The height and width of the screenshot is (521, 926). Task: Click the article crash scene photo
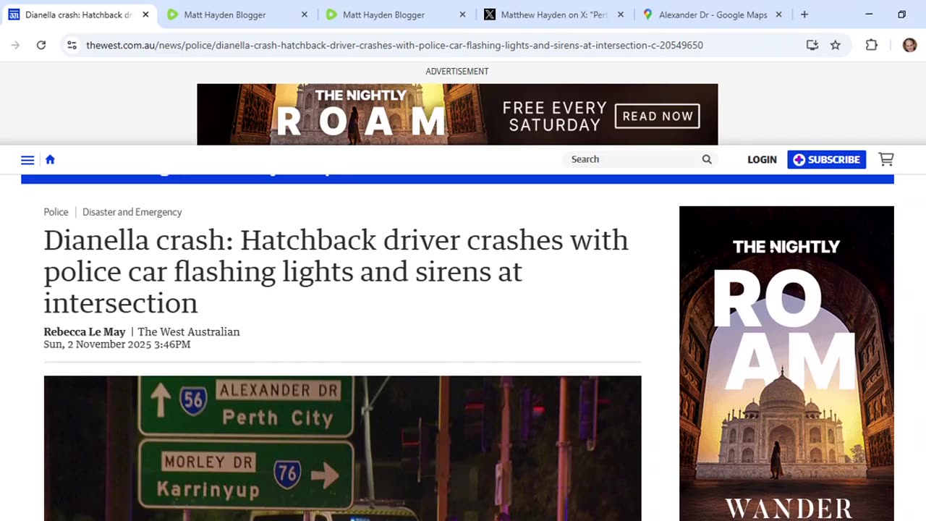coord(342,448)
